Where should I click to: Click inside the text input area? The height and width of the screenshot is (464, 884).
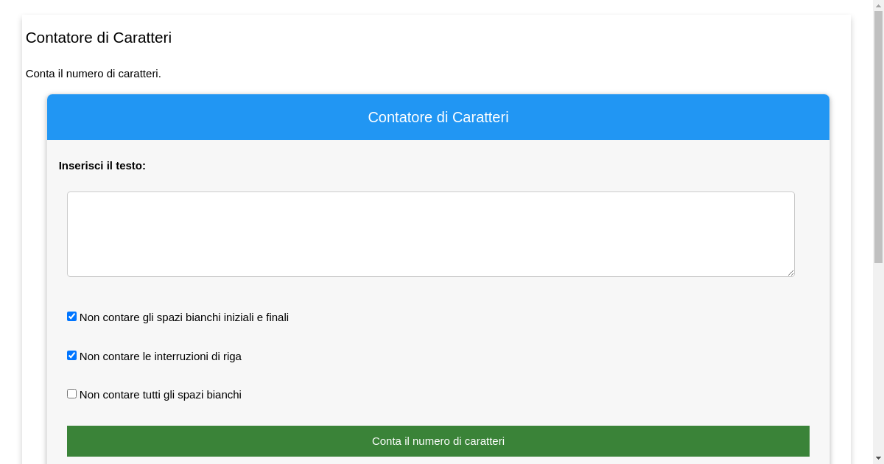click(431, 232)
